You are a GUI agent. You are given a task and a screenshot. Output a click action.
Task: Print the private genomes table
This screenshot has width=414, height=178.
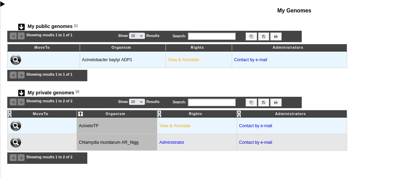(x=276, y=102)
